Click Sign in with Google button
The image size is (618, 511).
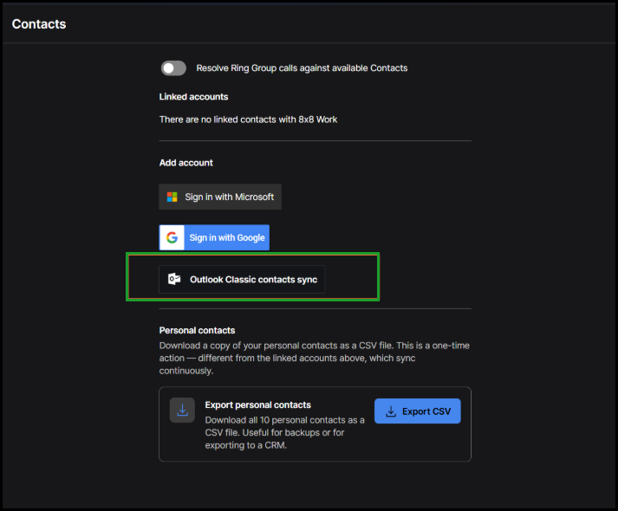click(x=214, y=237)
